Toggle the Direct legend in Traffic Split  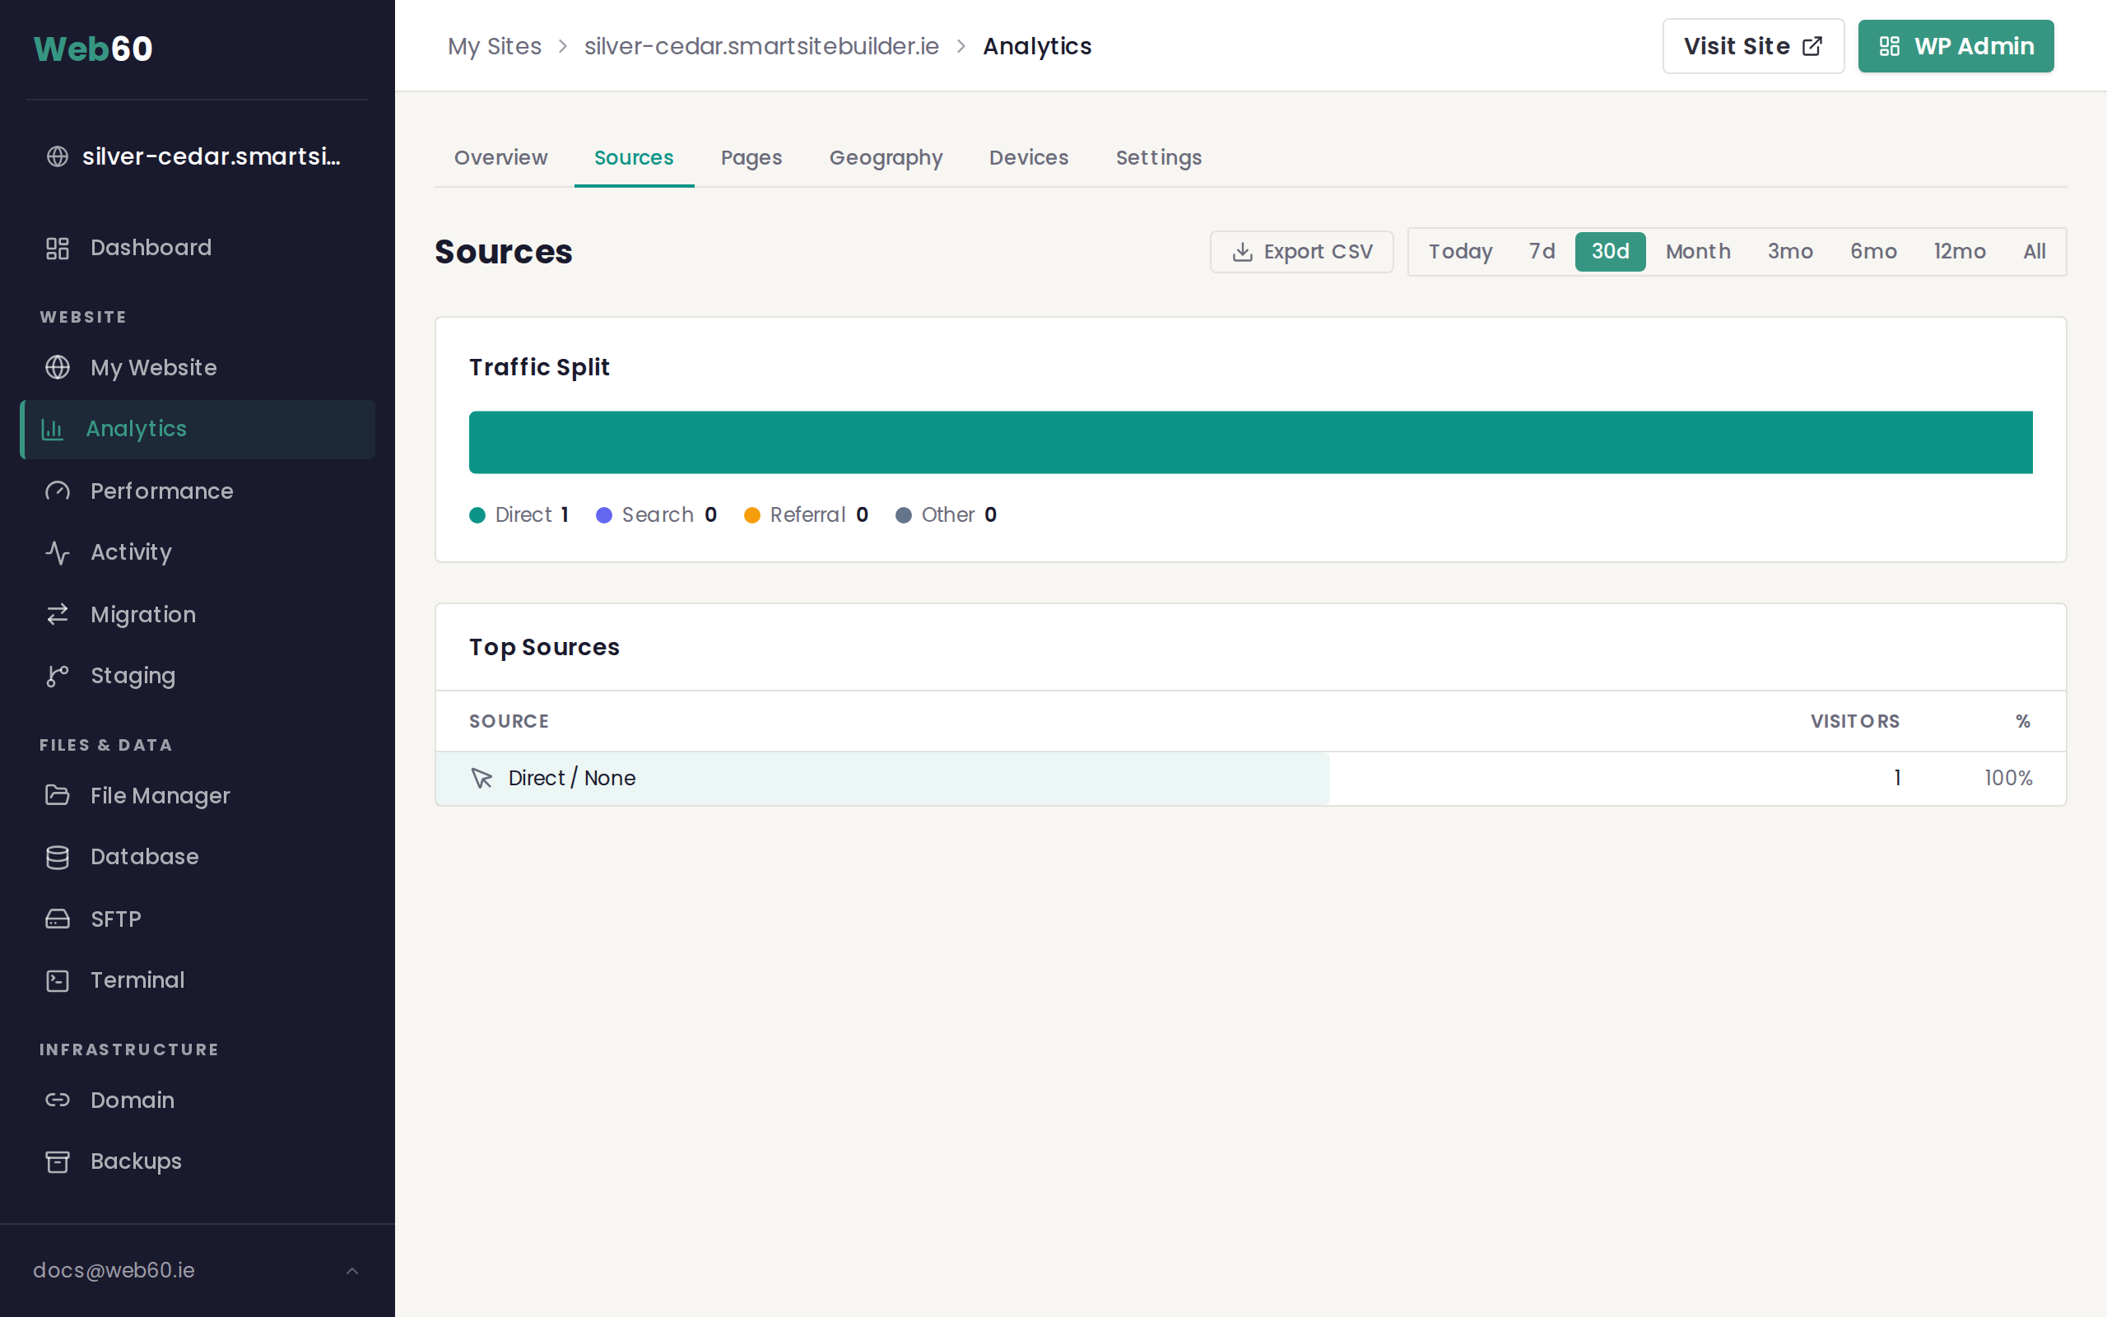coord(520,514)
